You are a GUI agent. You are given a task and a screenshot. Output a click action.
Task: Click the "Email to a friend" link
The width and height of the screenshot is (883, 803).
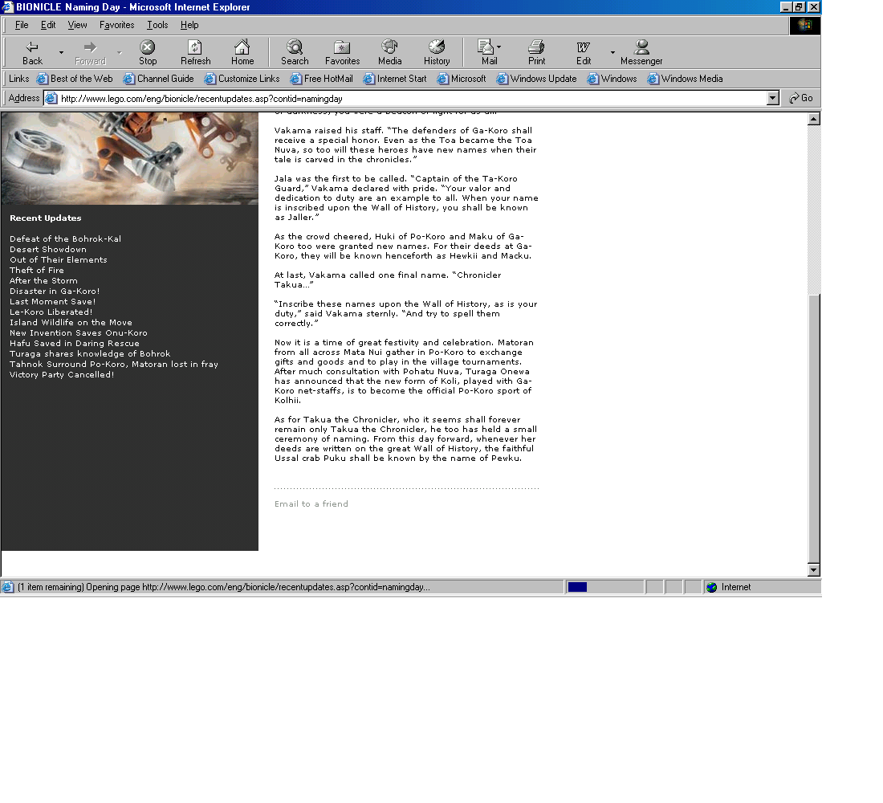click(x=311, y=503)
